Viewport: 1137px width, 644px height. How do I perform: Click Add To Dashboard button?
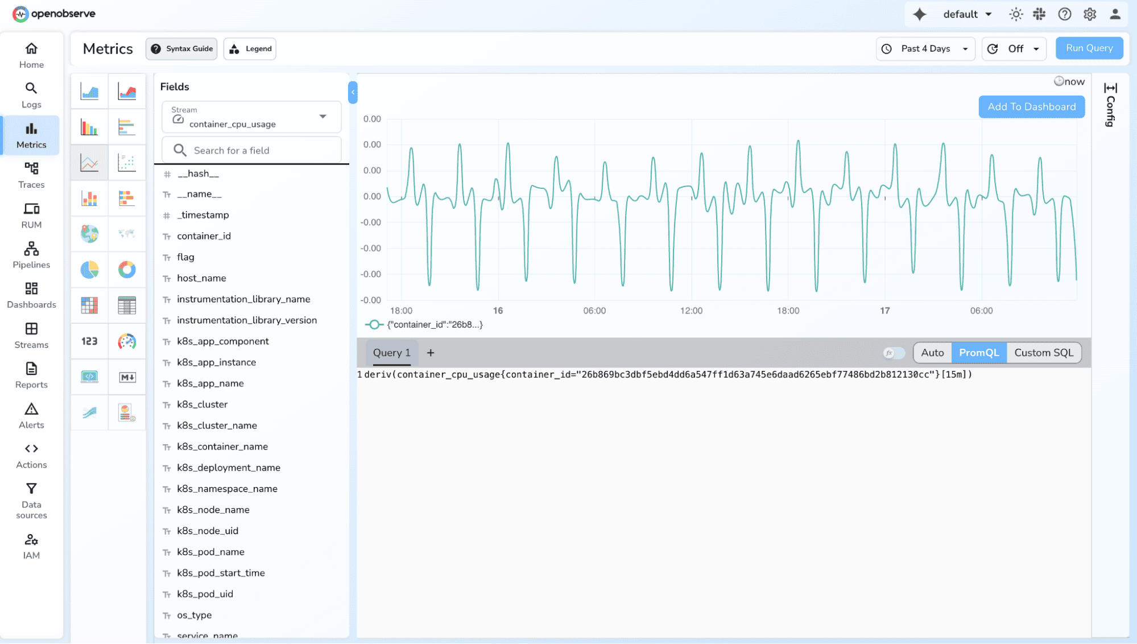coord(1031,107)
